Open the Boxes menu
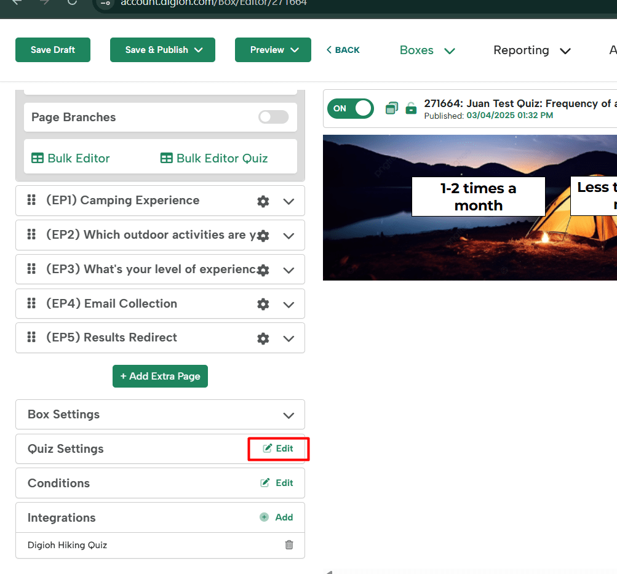 (x=427, y=50)
